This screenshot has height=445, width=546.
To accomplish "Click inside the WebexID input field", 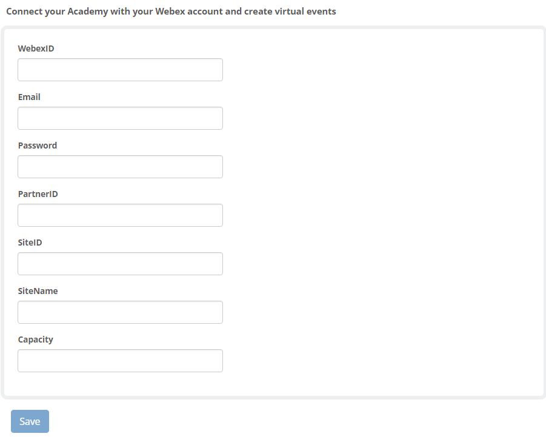I will click(119, 69).
